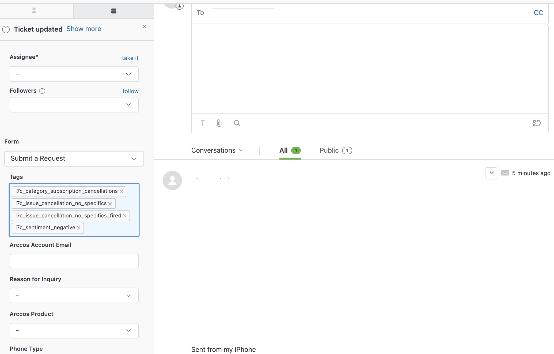The height and width of the screenshot is (354, 554).
Task: Remove the i7c_sentiment_negative tag
Action: [79, 228]
